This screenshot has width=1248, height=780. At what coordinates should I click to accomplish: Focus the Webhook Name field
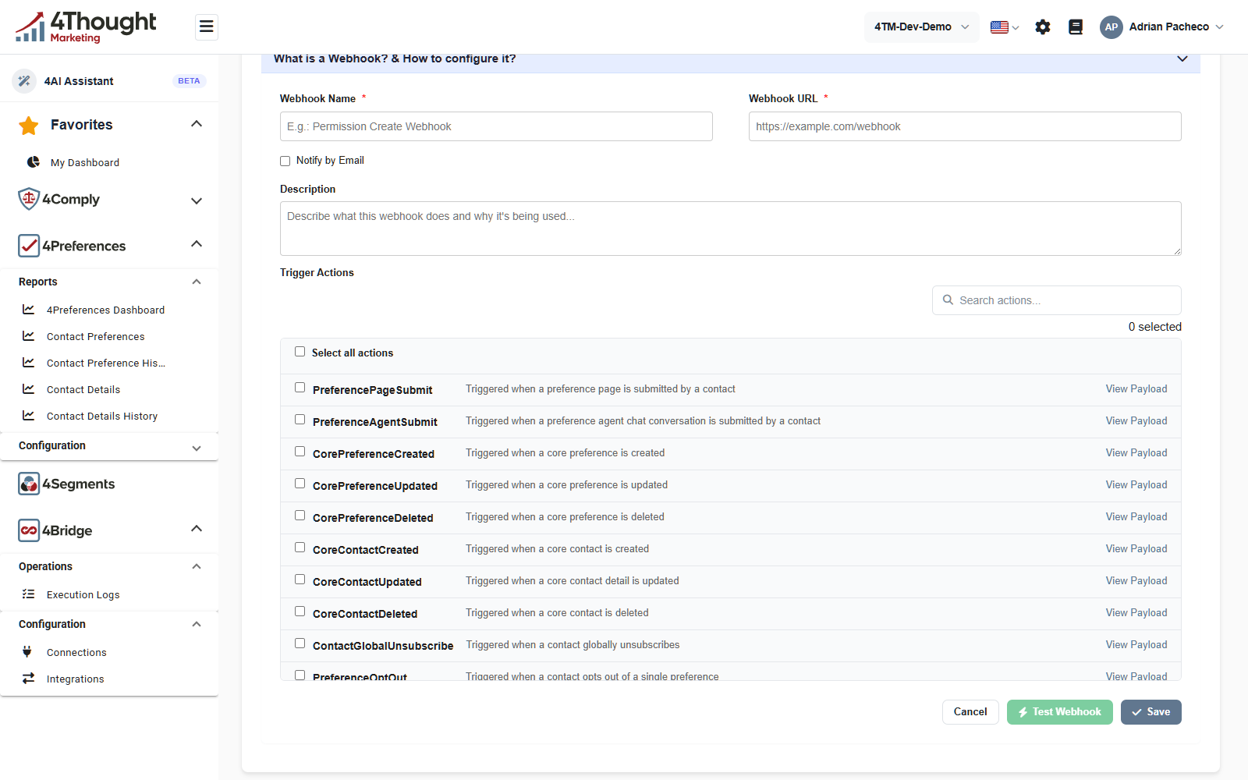pos(496,126)
